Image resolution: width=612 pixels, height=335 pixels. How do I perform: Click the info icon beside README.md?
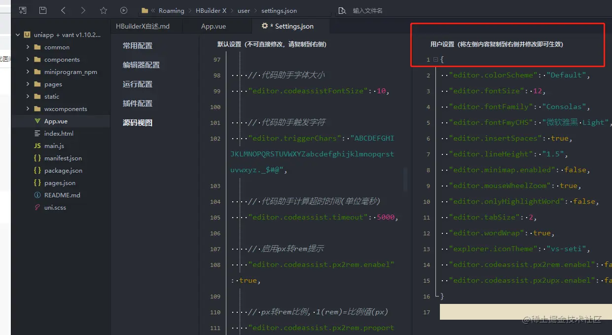click(x=37, y=195)
